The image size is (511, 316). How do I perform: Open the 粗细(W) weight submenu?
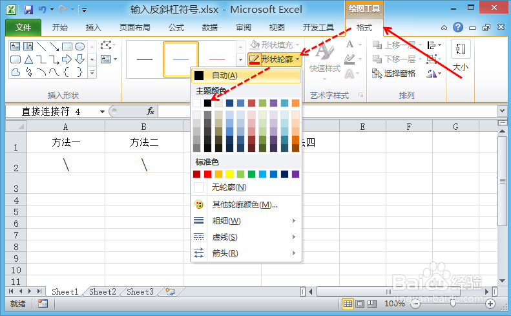pos(245,221)
